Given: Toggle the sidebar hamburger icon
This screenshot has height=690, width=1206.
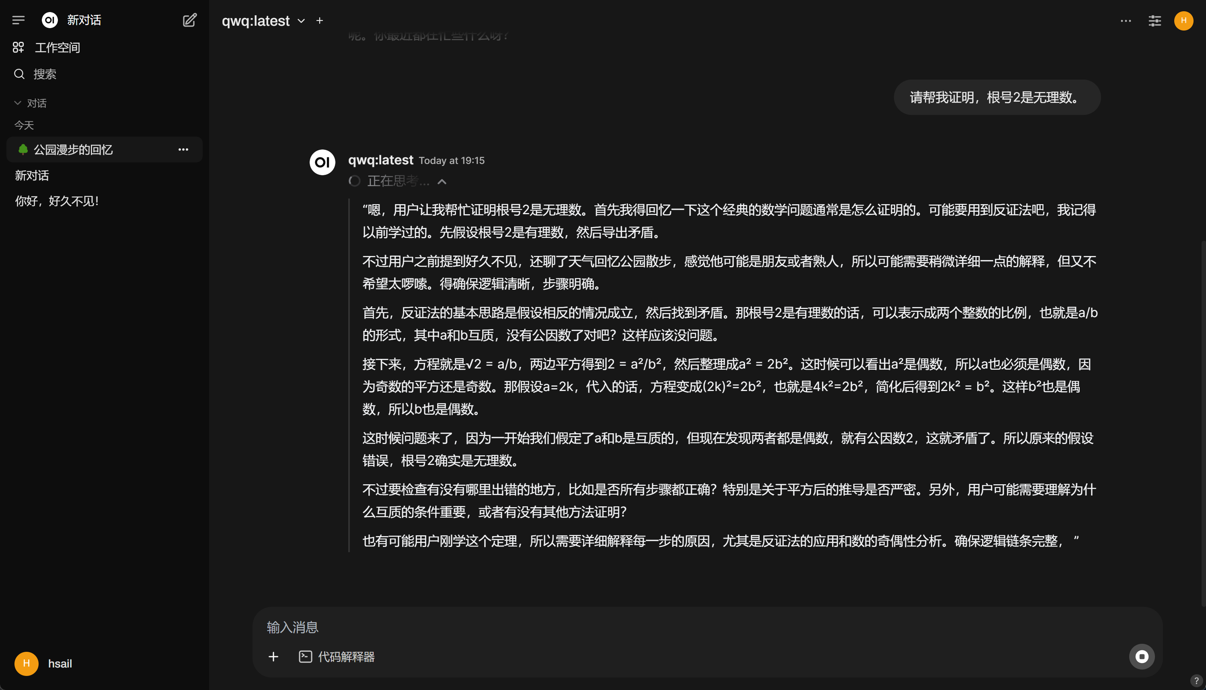Looking at the screenshot, I should click(18, 20).
